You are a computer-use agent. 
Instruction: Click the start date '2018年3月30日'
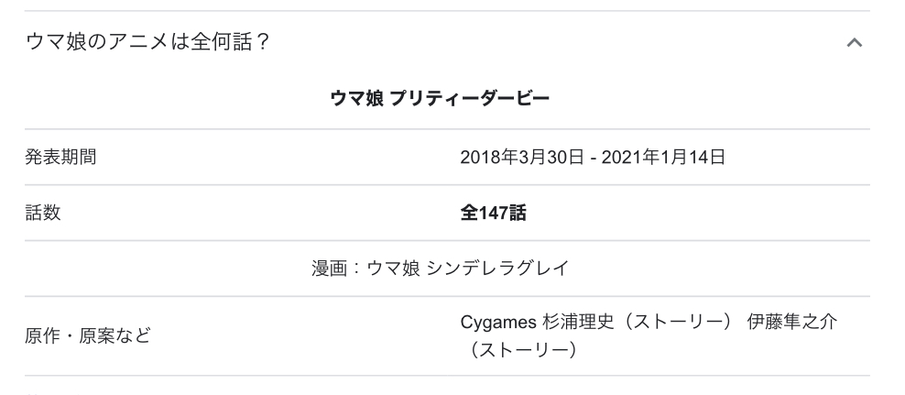[518, 158]
